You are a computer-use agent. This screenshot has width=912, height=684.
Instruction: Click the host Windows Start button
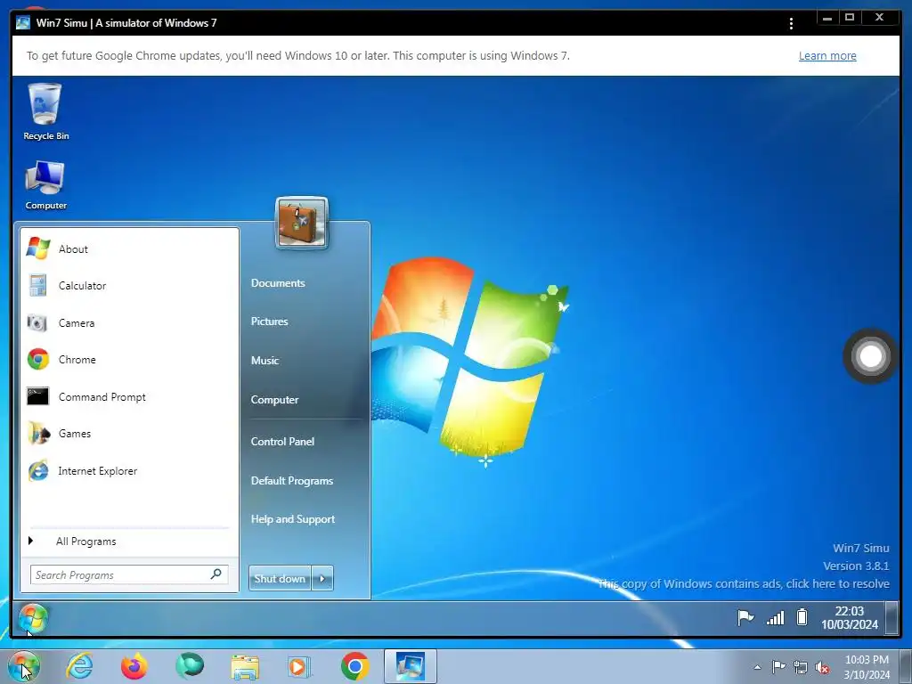(23, 666)
